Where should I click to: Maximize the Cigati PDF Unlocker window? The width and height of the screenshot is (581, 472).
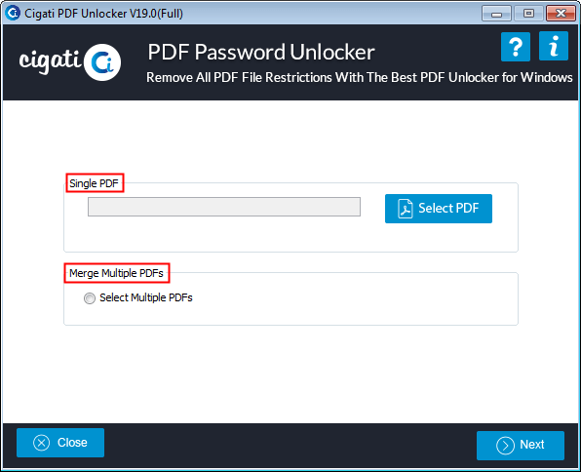pos(528,14)
